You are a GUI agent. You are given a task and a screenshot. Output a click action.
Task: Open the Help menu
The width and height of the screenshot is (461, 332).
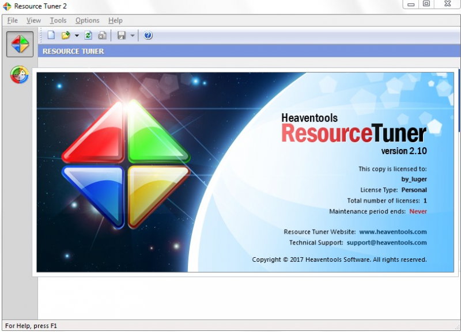point(115,20)
